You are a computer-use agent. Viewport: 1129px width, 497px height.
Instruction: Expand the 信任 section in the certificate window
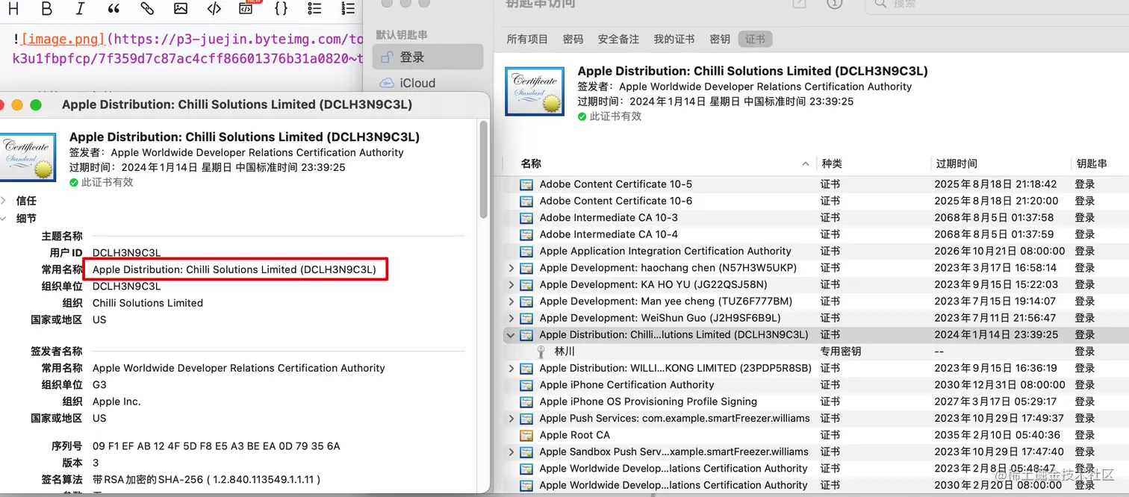point(4,201)
